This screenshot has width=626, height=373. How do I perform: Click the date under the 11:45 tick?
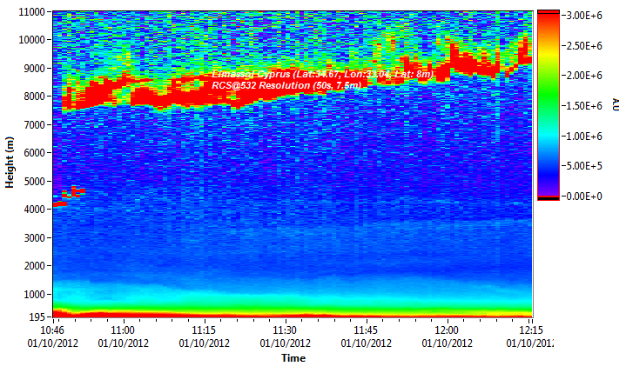pos(366,343)
